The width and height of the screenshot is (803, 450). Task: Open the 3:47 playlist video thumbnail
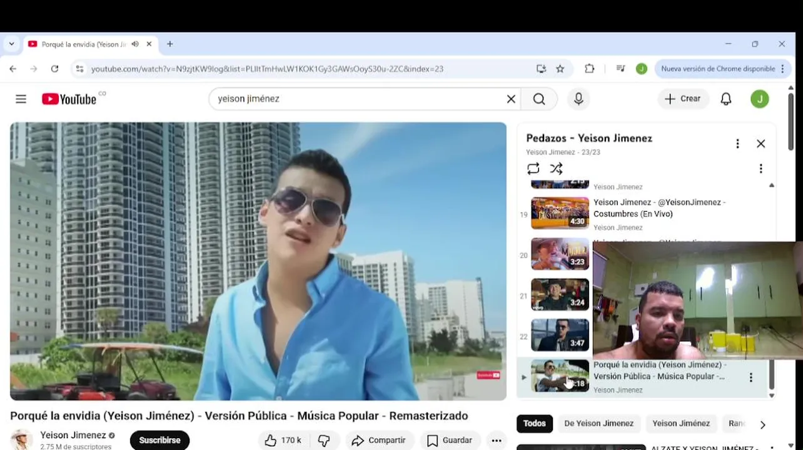(560, 335)
